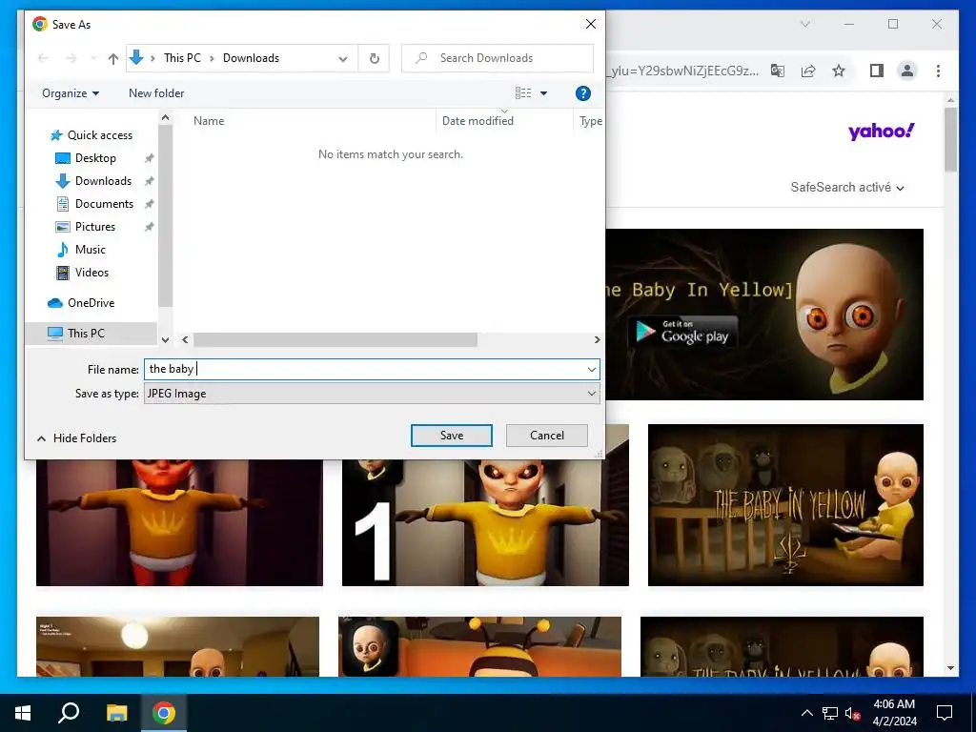This screenshot has height=732, width=976.
Task: Select Videos in navigation pane
Action: coord(91,273)
